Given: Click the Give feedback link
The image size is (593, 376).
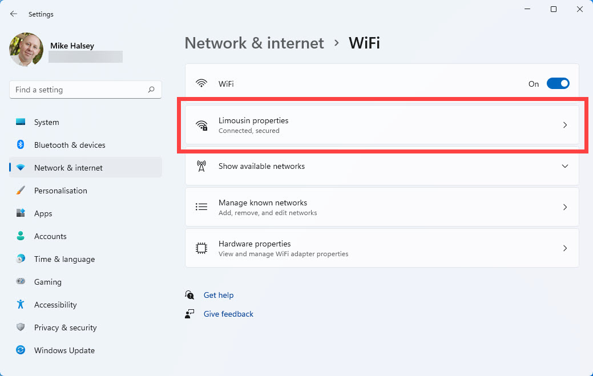Looking at the screenshot, I should 228,314.
